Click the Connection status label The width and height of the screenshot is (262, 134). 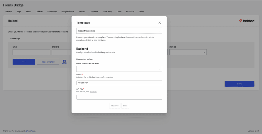tap(84, 59)
